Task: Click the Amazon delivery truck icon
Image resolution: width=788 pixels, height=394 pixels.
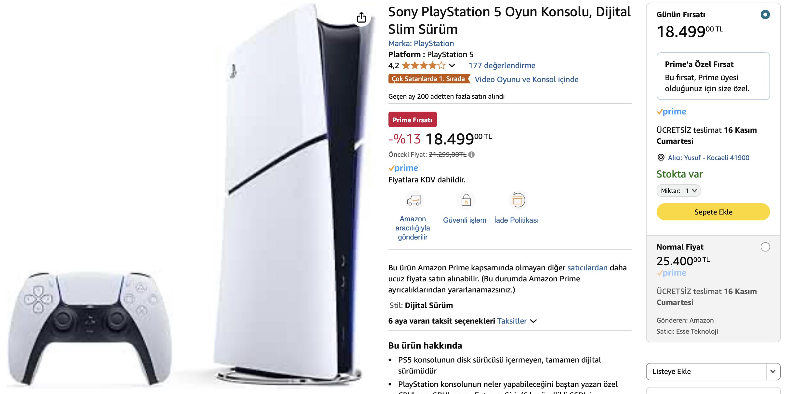Action: point(414,200)
